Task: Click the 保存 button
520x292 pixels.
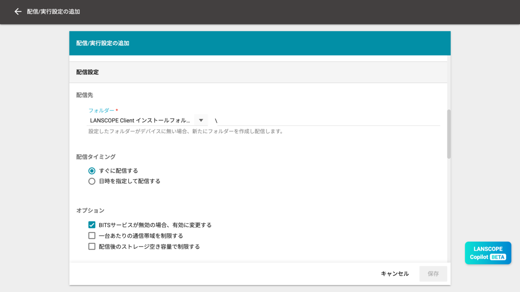Action: point(433,274)
